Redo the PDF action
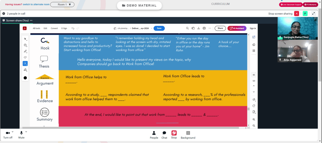 click(78, 28)
